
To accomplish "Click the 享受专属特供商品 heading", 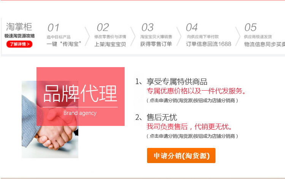I will click(177, 82).
